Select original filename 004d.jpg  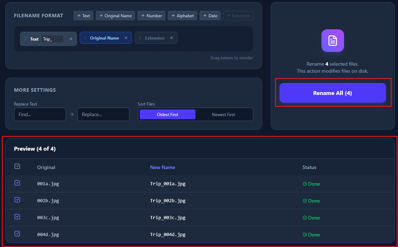pos(48,235)
